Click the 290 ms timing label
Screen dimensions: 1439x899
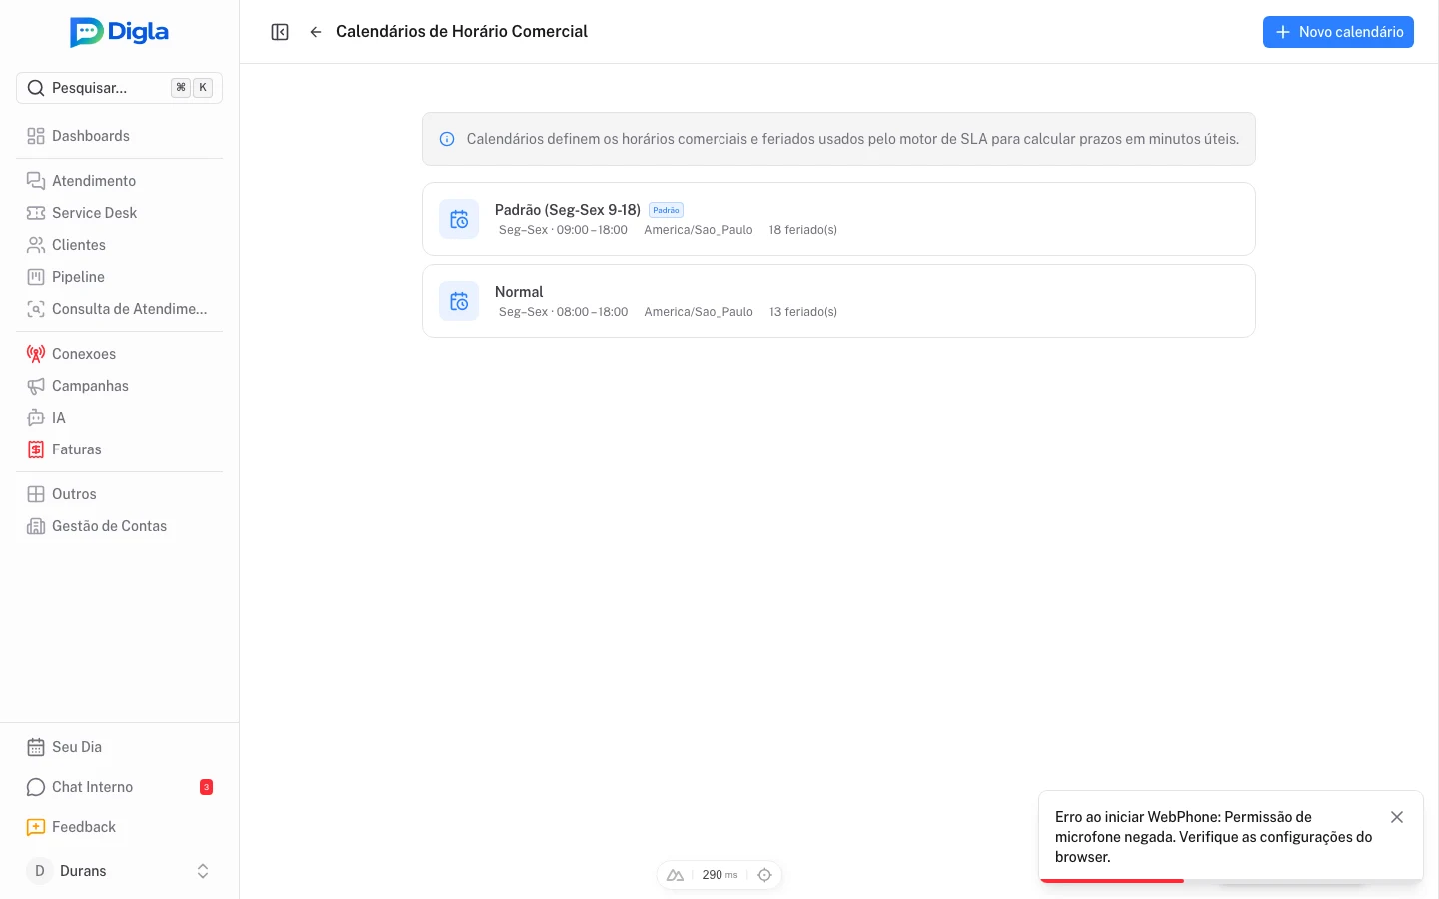point(719,875)
